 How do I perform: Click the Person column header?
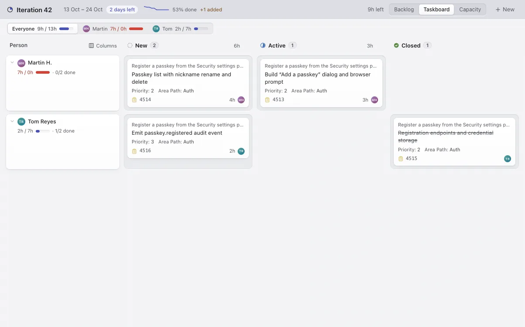[19, 45]
